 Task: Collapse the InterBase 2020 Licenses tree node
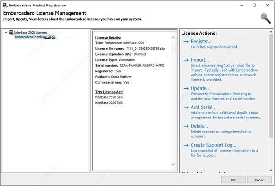pyautogui.click(x=6, y=32)
